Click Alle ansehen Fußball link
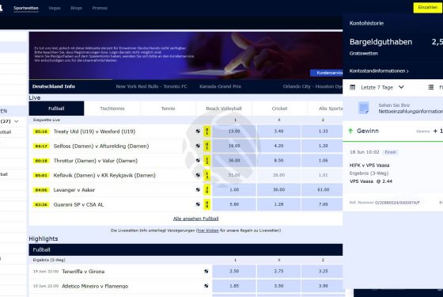The height and width of the screenshot is (297, 443). click(x=196, y=219)
